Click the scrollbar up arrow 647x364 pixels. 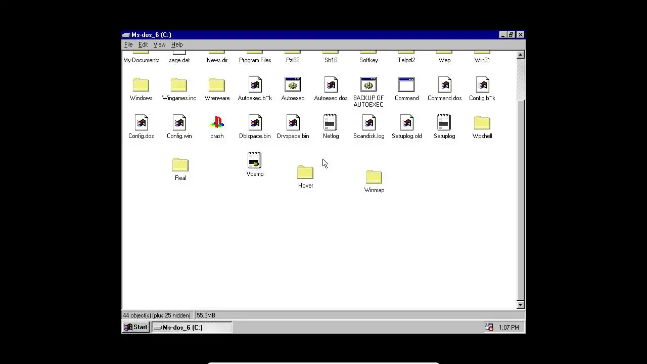pos(521,55)
